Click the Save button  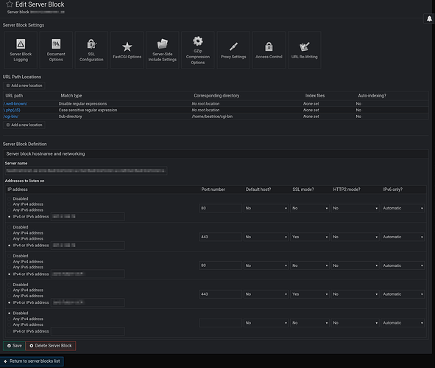coord(14,346)
